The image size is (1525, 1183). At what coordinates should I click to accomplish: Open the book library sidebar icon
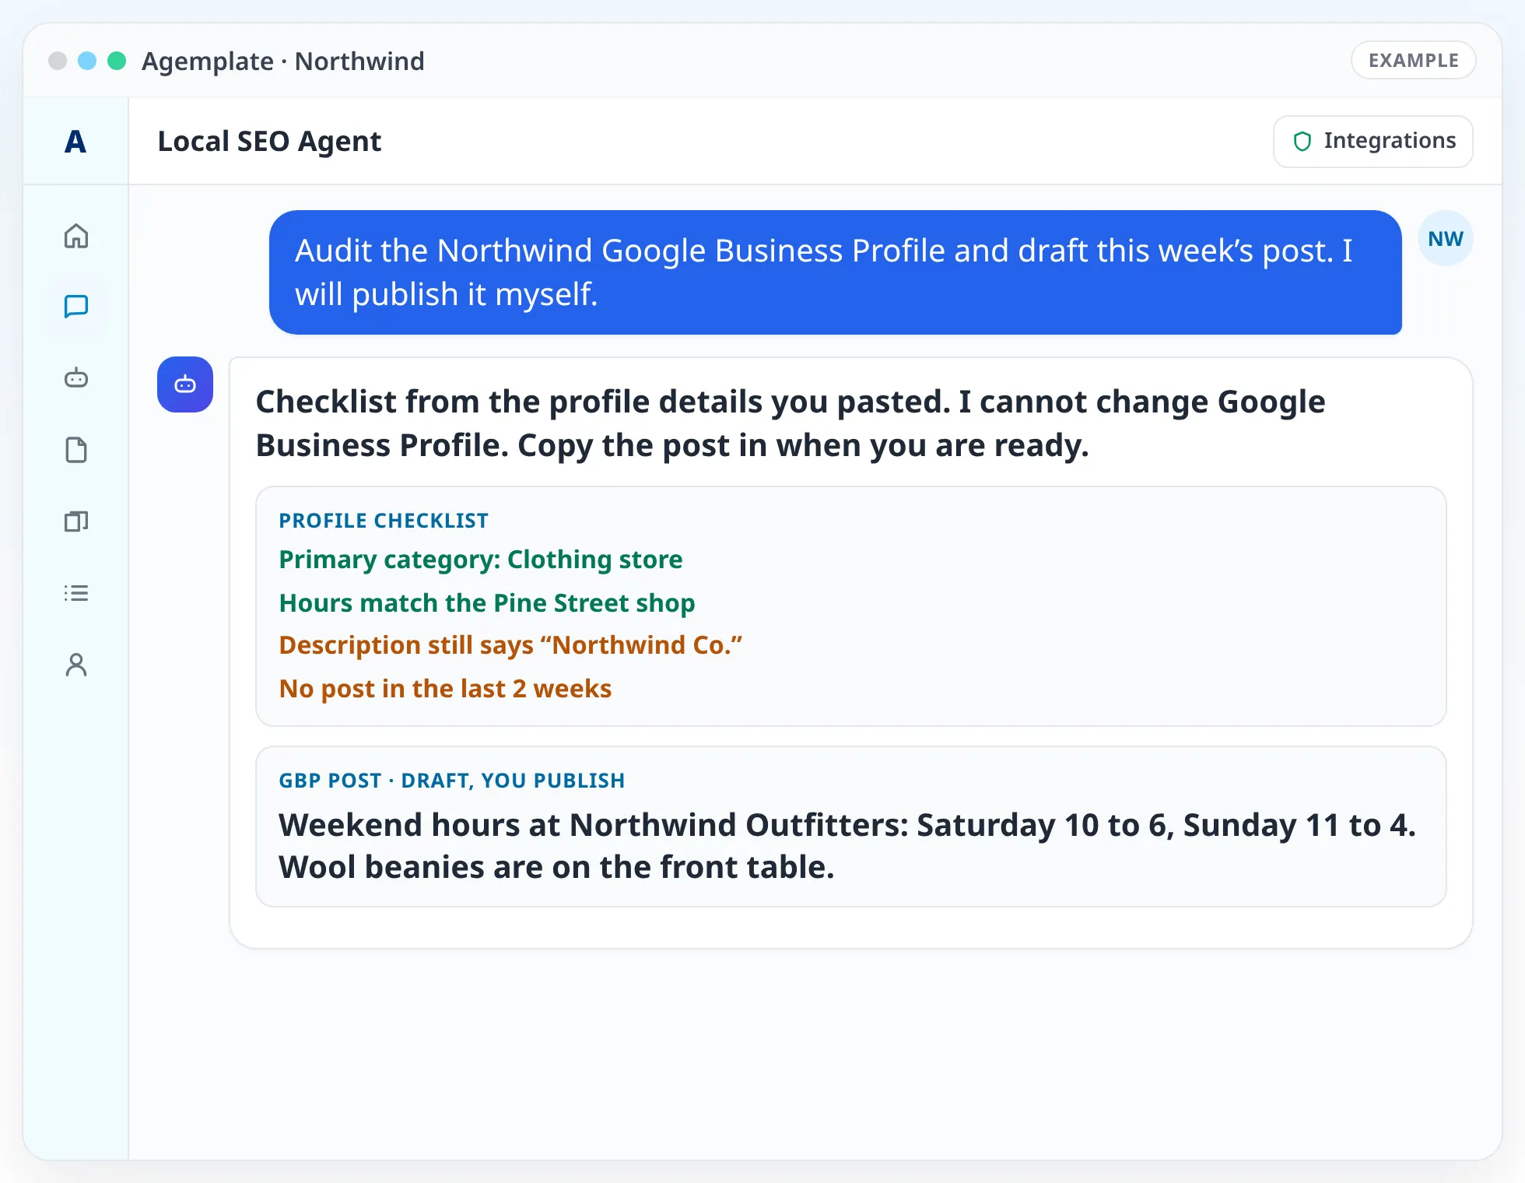(75, 521)
